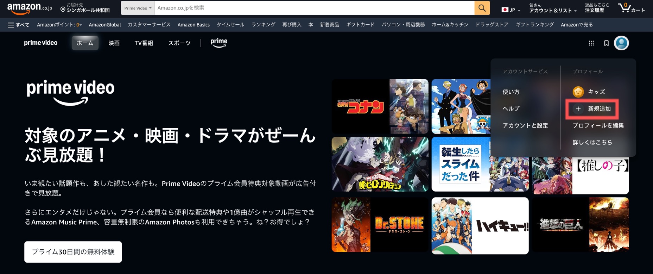Click the orange search magnifier button
The image size is (653, 274).
point(482,8)
